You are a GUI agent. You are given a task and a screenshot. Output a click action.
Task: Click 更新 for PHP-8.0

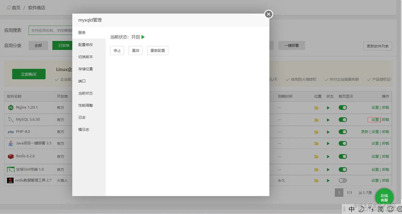[x=365, y=132]
